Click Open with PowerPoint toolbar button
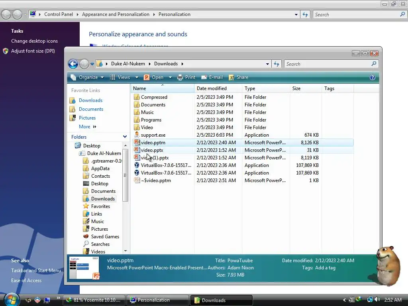Image resolution: width=408 pixels, height=306 pixels. pos(154,77)
